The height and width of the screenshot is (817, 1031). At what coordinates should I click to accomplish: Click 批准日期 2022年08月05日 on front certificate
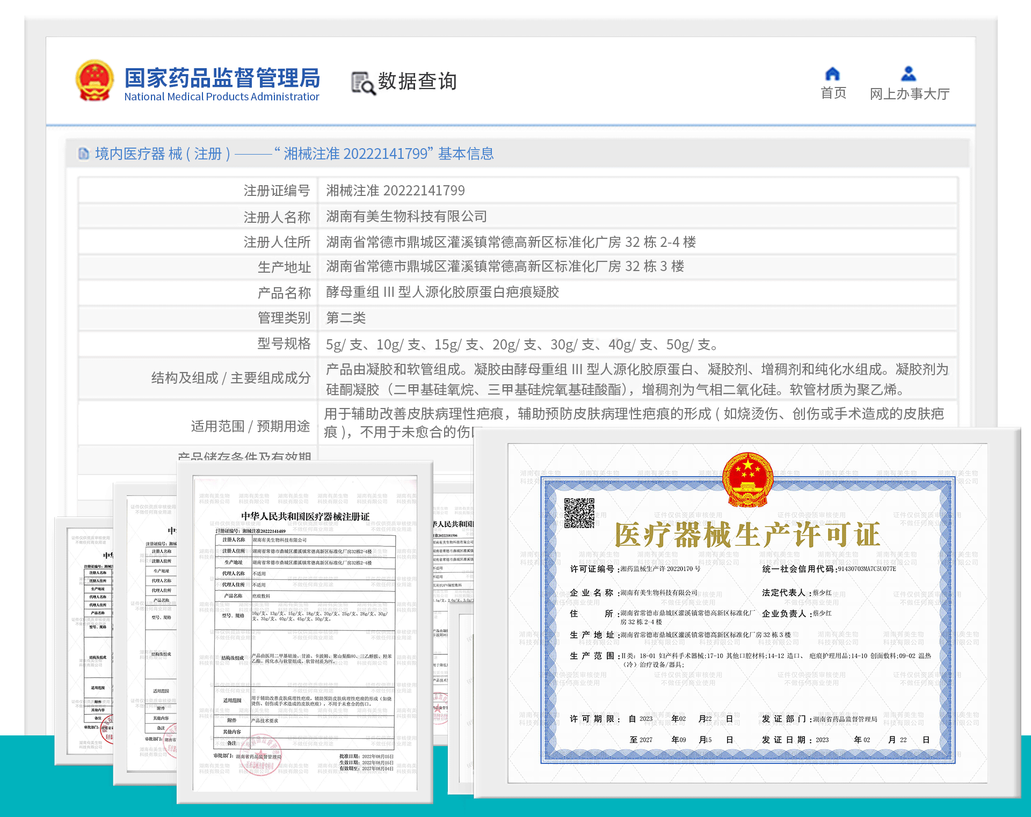click(366, 756)
